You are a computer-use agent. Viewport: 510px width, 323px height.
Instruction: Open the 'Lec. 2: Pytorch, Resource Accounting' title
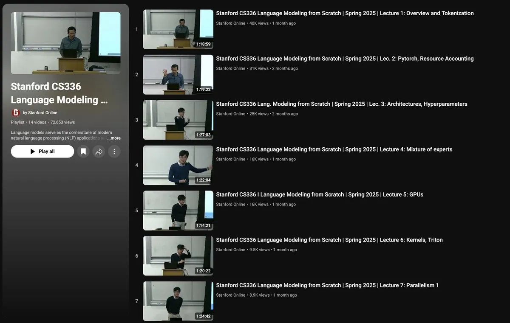click(x=345, y=59)
